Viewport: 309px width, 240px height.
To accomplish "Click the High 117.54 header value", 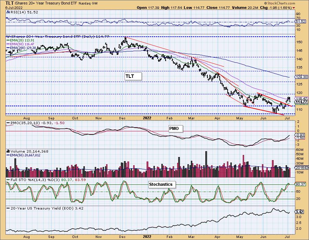I will [x=171, y=8].
